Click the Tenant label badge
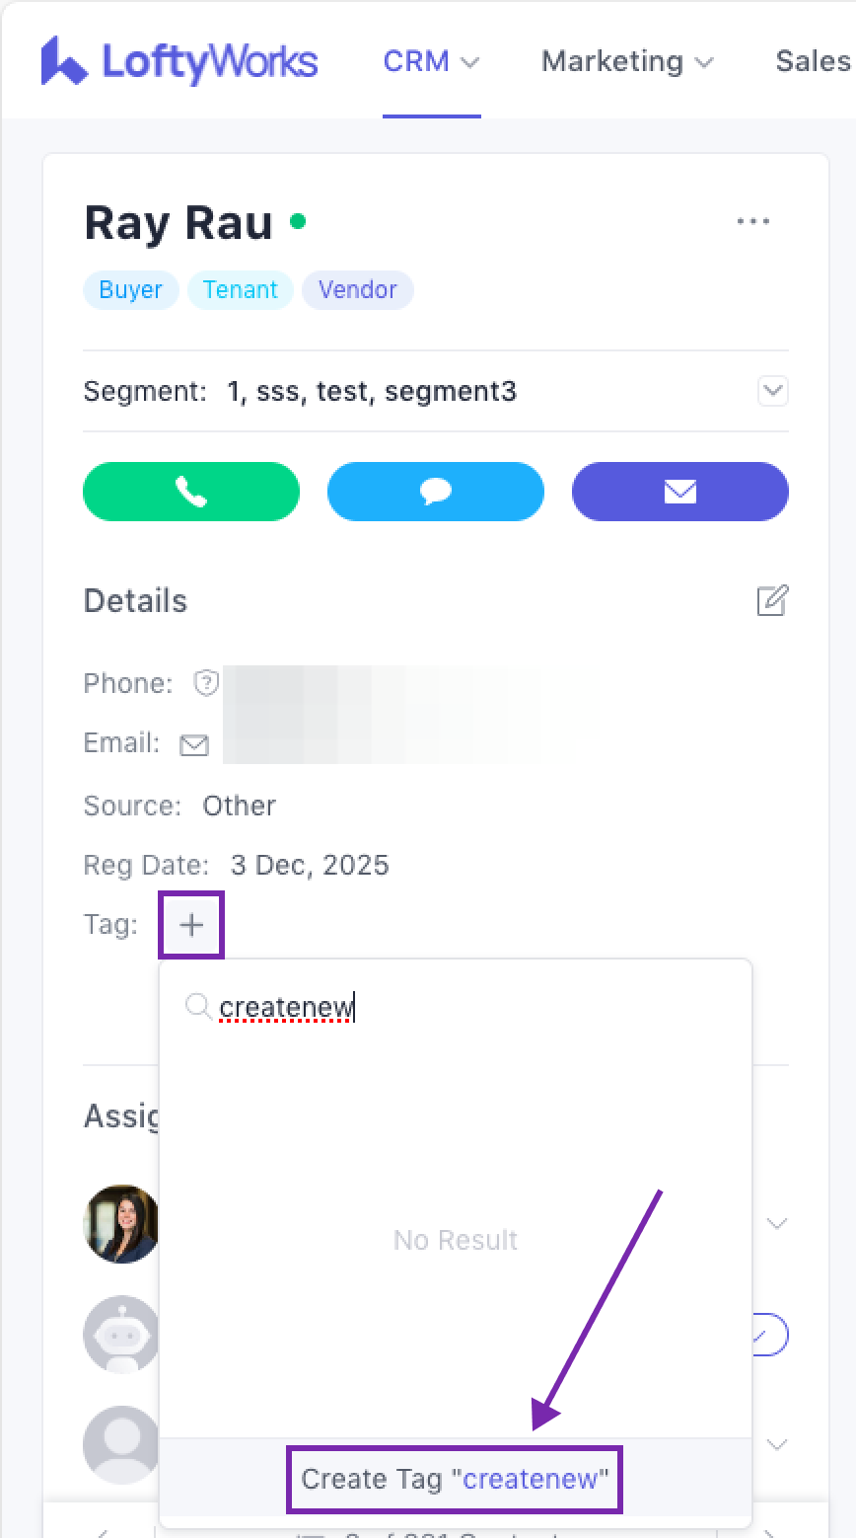 click(x=241, y=290)
